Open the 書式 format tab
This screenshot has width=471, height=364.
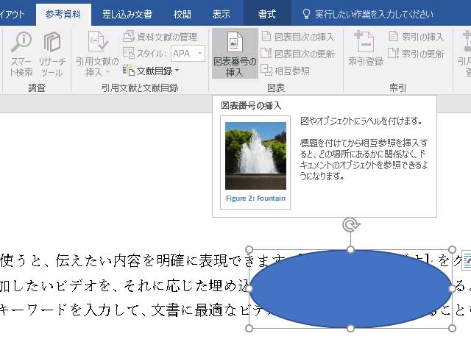(x=268, y=14)
